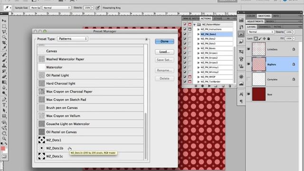The width and height of the screenshot is (304, 171).
Task: Select the Eraser tool
Action: 4,76
